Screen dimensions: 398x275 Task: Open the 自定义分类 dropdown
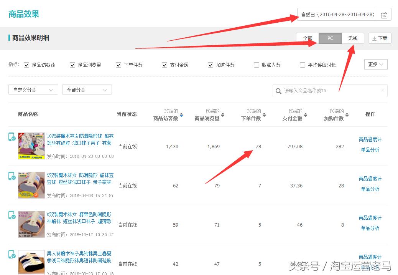pyautogui.click(x=33, y=89)
